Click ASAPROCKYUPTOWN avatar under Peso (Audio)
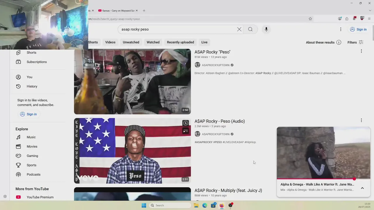374x210 pixels. click(x=198, y=134)
